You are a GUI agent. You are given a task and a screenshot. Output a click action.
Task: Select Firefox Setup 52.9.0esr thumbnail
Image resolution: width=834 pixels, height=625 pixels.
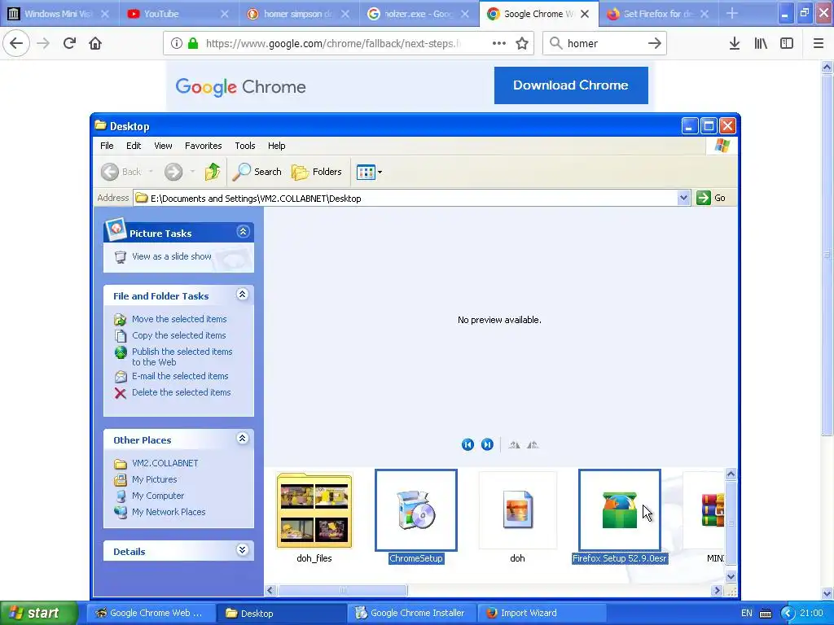(x=620, y=510)
